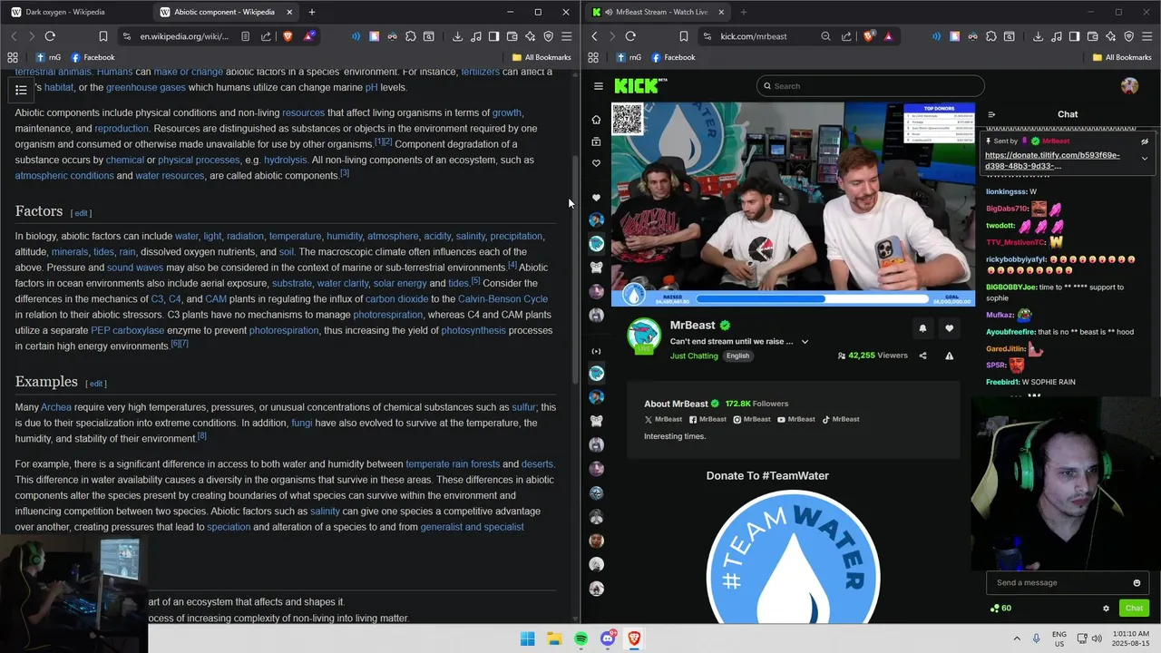Screen dimensions: 1161x653
Task: Enable notifications bell for MrBeast
Action: [922, 328]
